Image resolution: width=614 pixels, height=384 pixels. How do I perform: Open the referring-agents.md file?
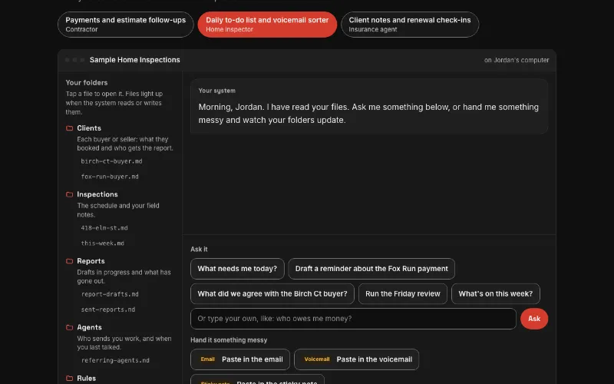(115, 360)
